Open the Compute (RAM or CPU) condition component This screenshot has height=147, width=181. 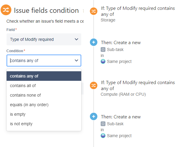138,88
